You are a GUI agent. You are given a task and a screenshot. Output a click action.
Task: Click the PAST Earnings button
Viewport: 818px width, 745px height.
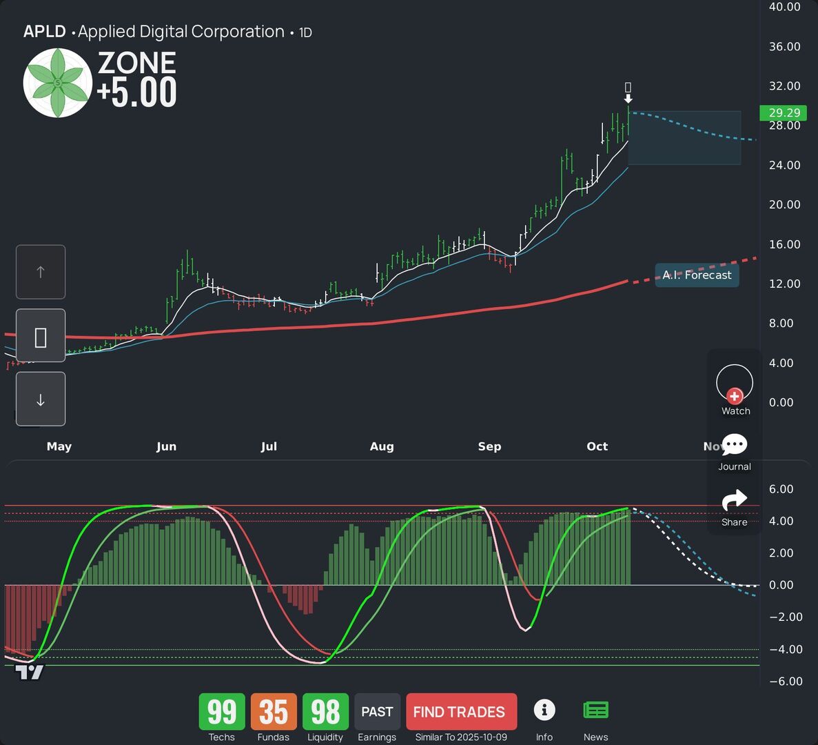click(x=377, y=712)
